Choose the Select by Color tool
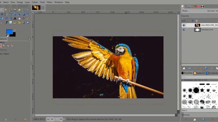218x122 pixels. click(x=11, y=10)
